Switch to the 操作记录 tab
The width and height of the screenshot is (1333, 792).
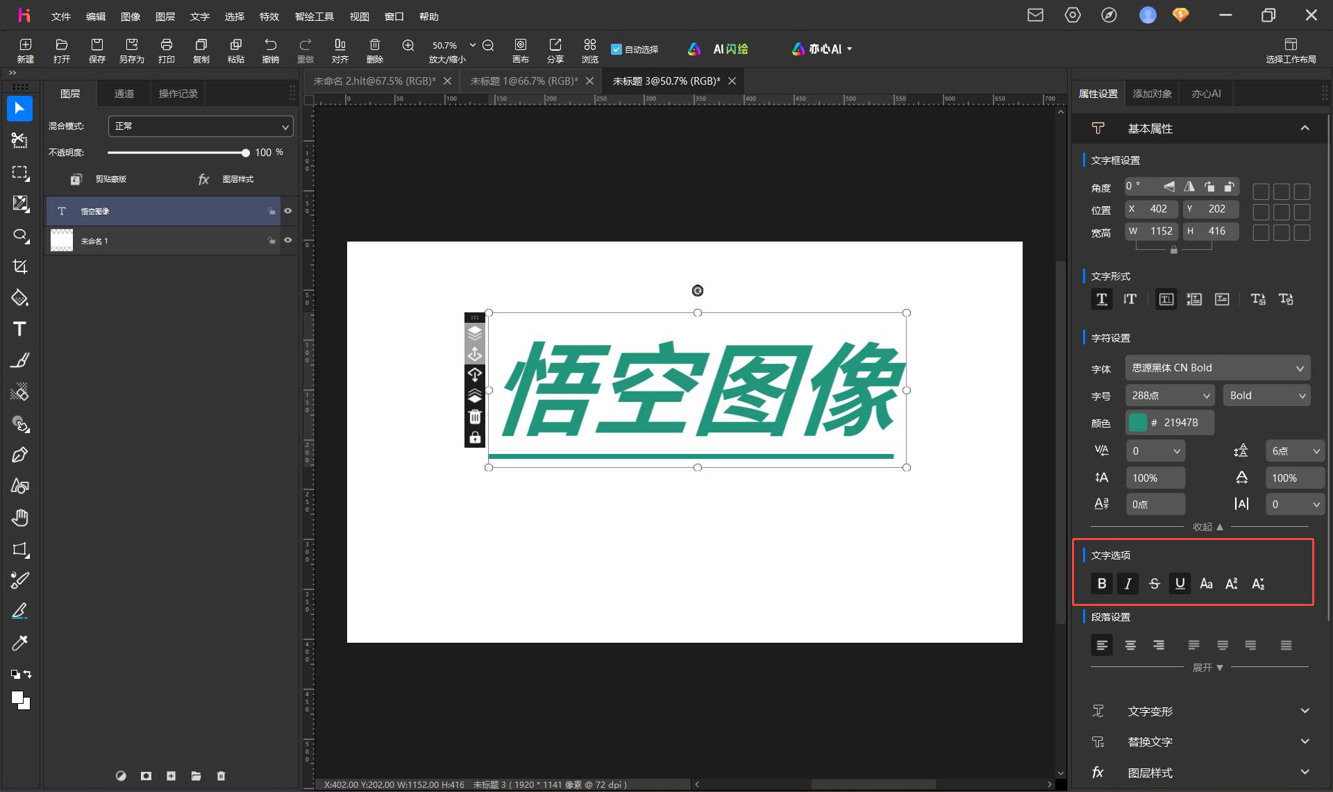pyautogui.click(x=178, y=94)
